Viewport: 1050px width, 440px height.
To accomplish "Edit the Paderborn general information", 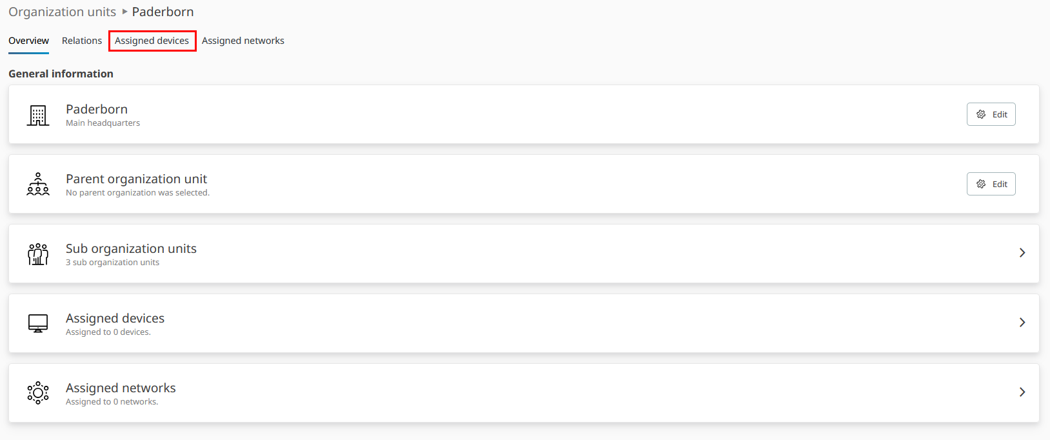I will point(991,114).
